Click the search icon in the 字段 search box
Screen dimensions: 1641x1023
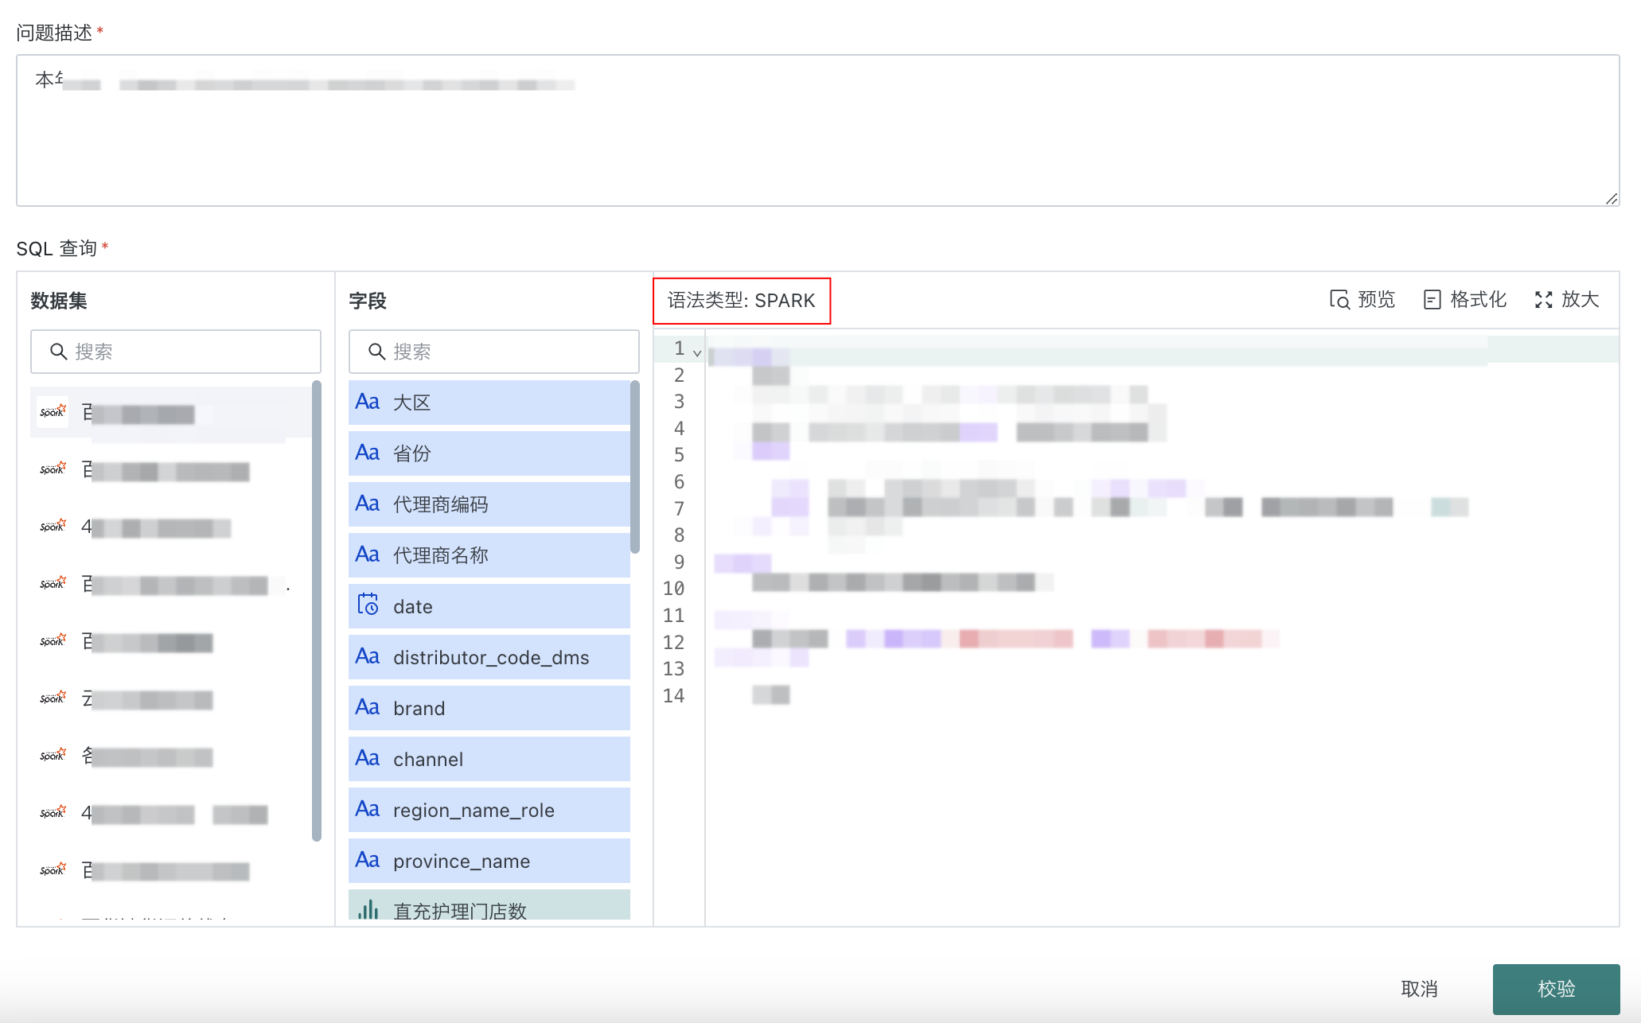pyautogui.click(x=376, y=352)
